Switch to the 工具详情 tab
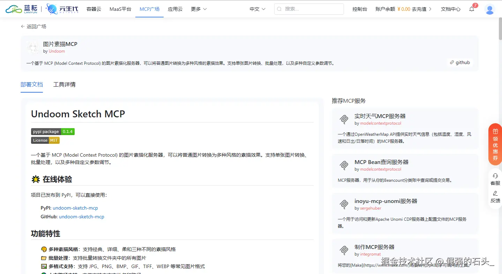 pyautogui.click(x=64, y=84)
